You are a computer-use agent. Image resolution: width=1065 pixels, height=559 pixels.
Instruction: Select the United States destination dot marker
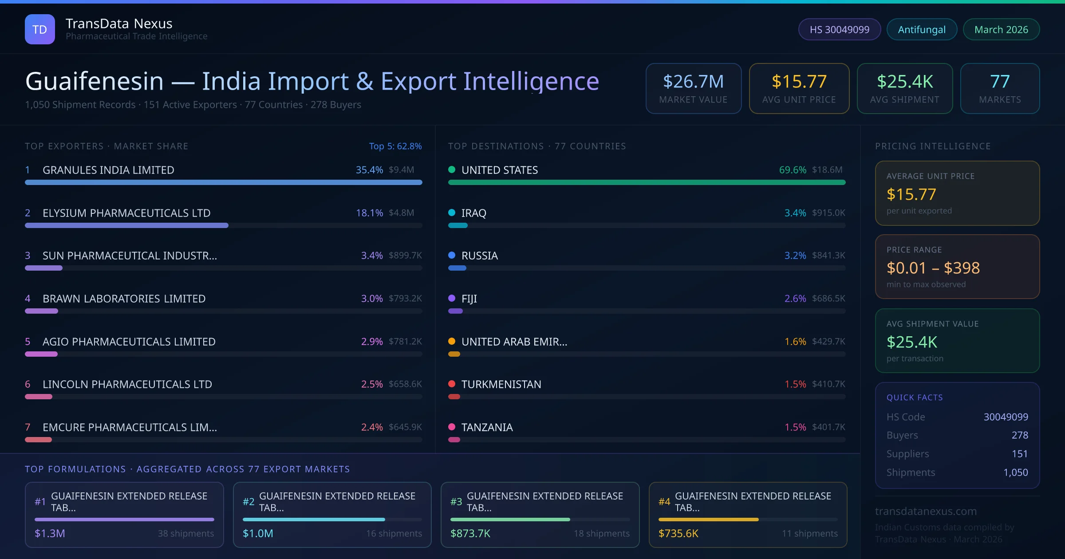point(452,169)
